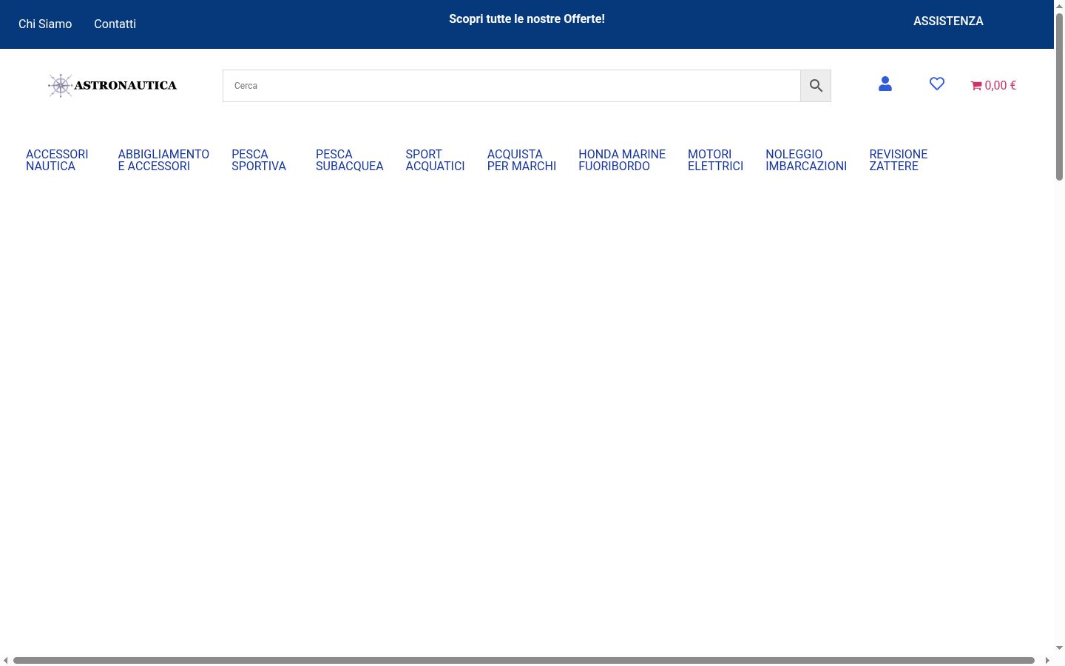
Task: Focus the Cerca search field
Action: (512, 86)
